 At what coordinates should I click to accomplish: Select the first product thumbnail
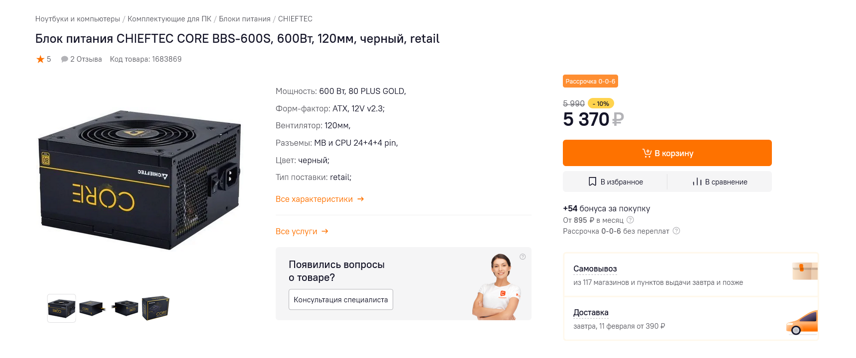point(62,308)
